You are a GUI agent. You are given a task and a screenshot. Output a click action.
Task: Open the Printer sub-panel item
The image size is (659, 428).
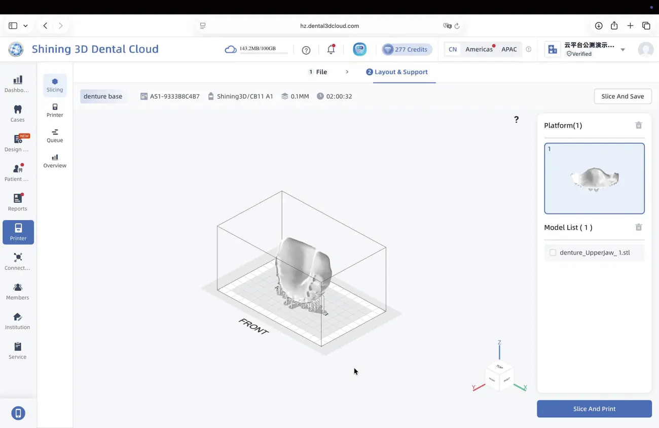tap(55, 111)
